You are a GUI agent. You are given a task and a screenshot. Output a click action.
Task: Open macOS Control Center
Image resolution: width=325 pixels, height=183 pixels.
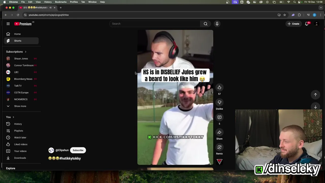click(x=300, y=2)
